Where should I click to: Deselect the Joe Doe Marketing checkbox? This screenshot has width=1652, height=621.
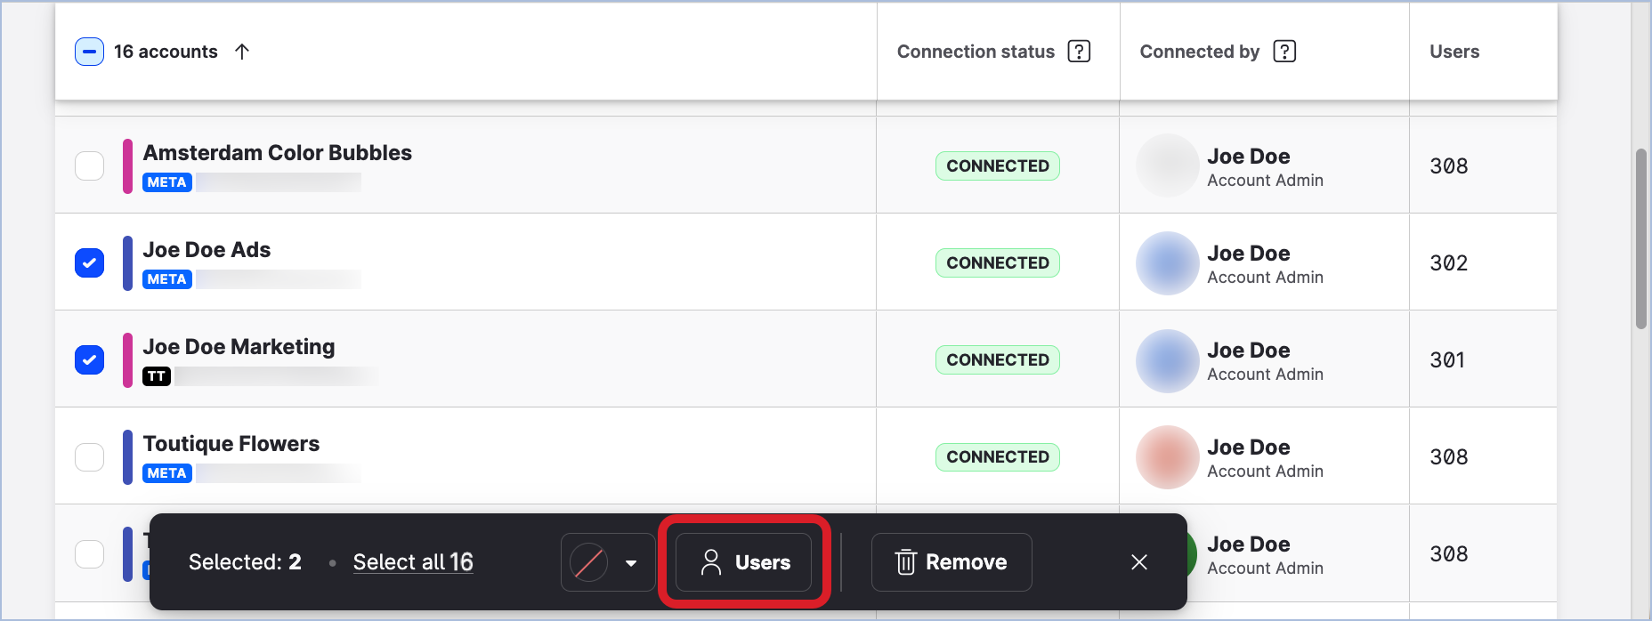tap(89, 359)
